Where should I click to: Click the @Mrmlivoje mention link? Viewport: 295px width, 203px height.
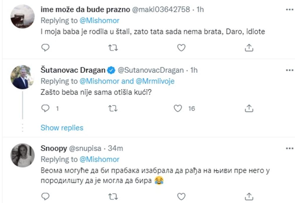[155, 81]
